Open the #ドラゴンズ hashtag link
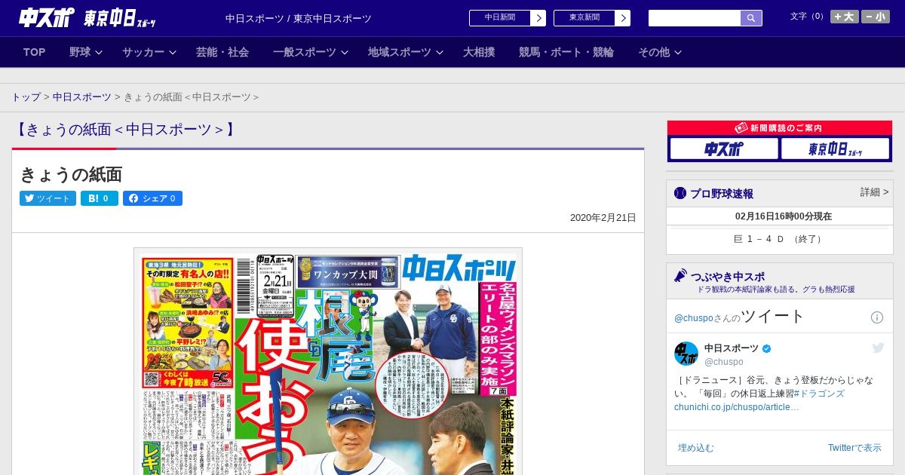 tap(818, 394)
